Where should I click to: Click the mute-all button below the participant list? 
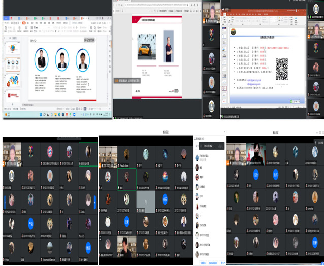coord(202,263)
